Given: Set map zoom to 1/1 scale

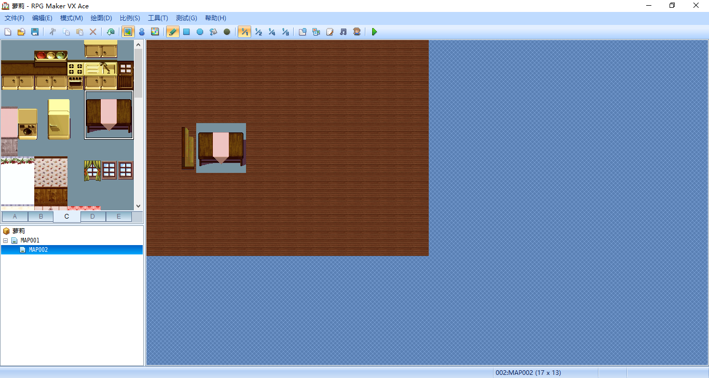Looking at the screenshot, I should pos(244,32).
